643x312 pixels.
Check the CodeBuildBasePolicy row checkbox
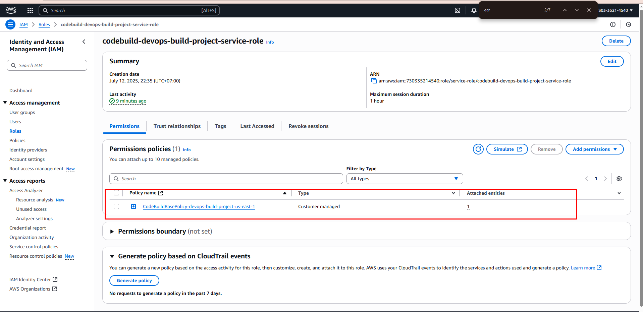tap(116, 206)
